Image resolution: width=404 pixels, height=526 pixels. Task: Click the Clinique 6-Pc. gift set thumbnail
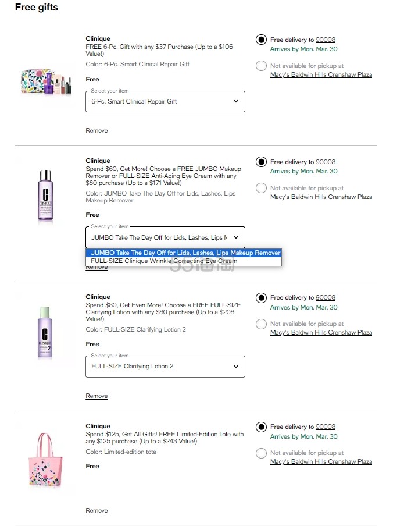point(47,81)
